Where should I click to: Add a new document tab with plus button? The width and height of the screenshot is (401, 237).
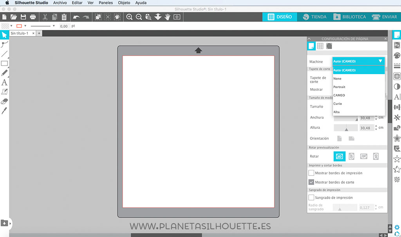[x=39, y=33]
